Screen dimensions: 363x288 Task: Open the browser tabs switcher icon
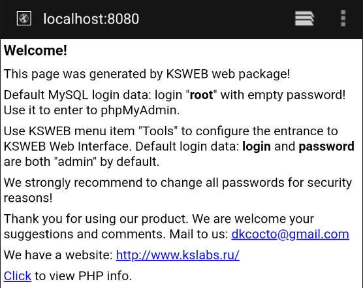click(x=304, y=18)
